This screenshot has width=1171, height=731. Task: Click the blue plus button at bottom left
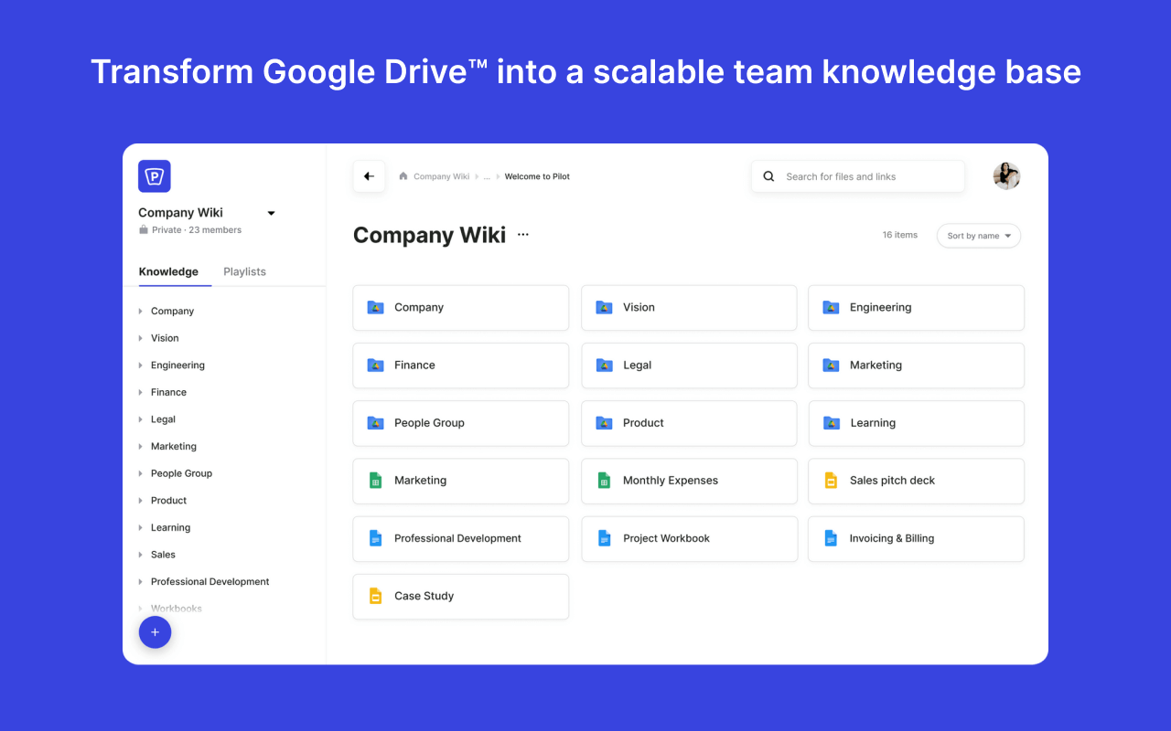pos(155,631)
